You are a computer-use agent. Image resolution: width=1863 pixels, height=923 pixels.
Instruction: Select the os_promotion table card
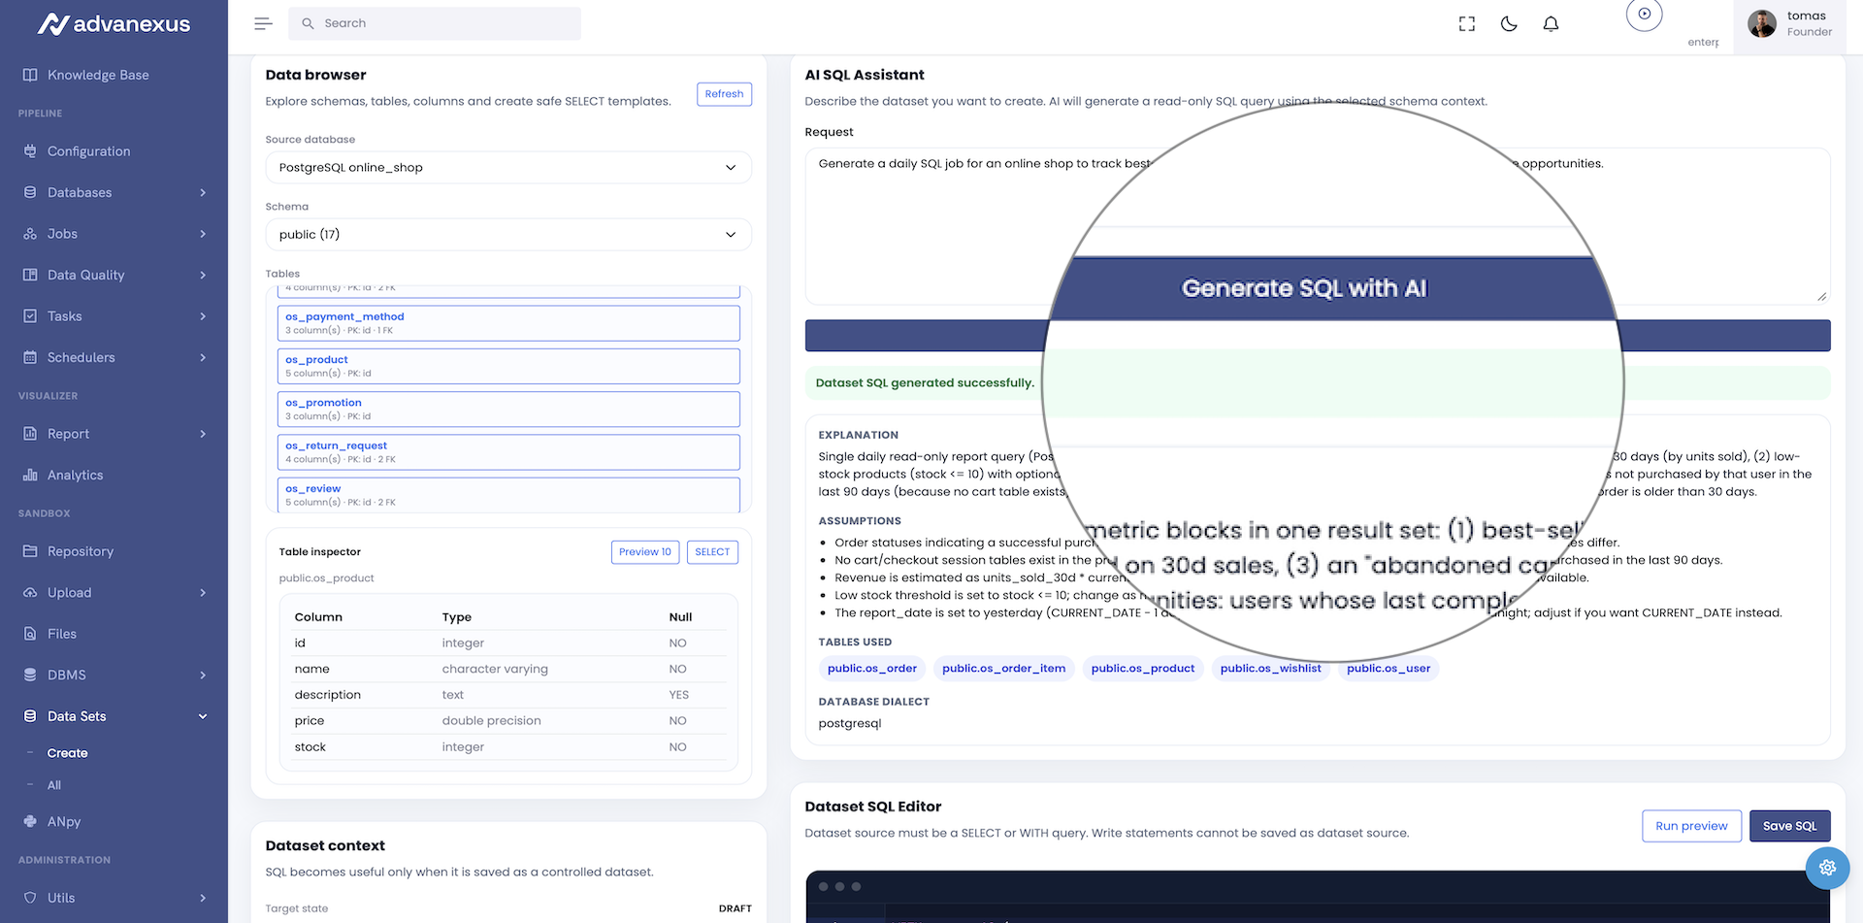tap(508, 409)
